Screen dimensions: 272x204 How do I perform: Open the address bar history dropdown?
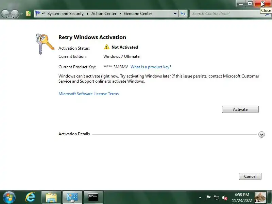(x=175, y=14)
